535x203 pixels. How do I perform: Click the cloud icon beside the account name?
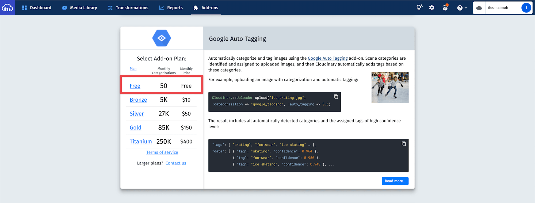point(479,8)
